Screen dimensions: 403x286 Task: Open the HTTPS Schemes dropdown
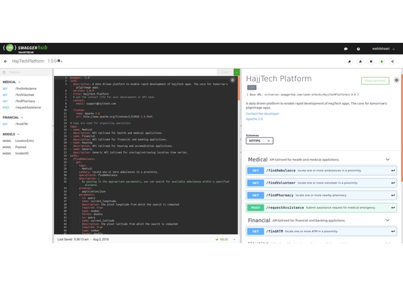pos(259,141)
